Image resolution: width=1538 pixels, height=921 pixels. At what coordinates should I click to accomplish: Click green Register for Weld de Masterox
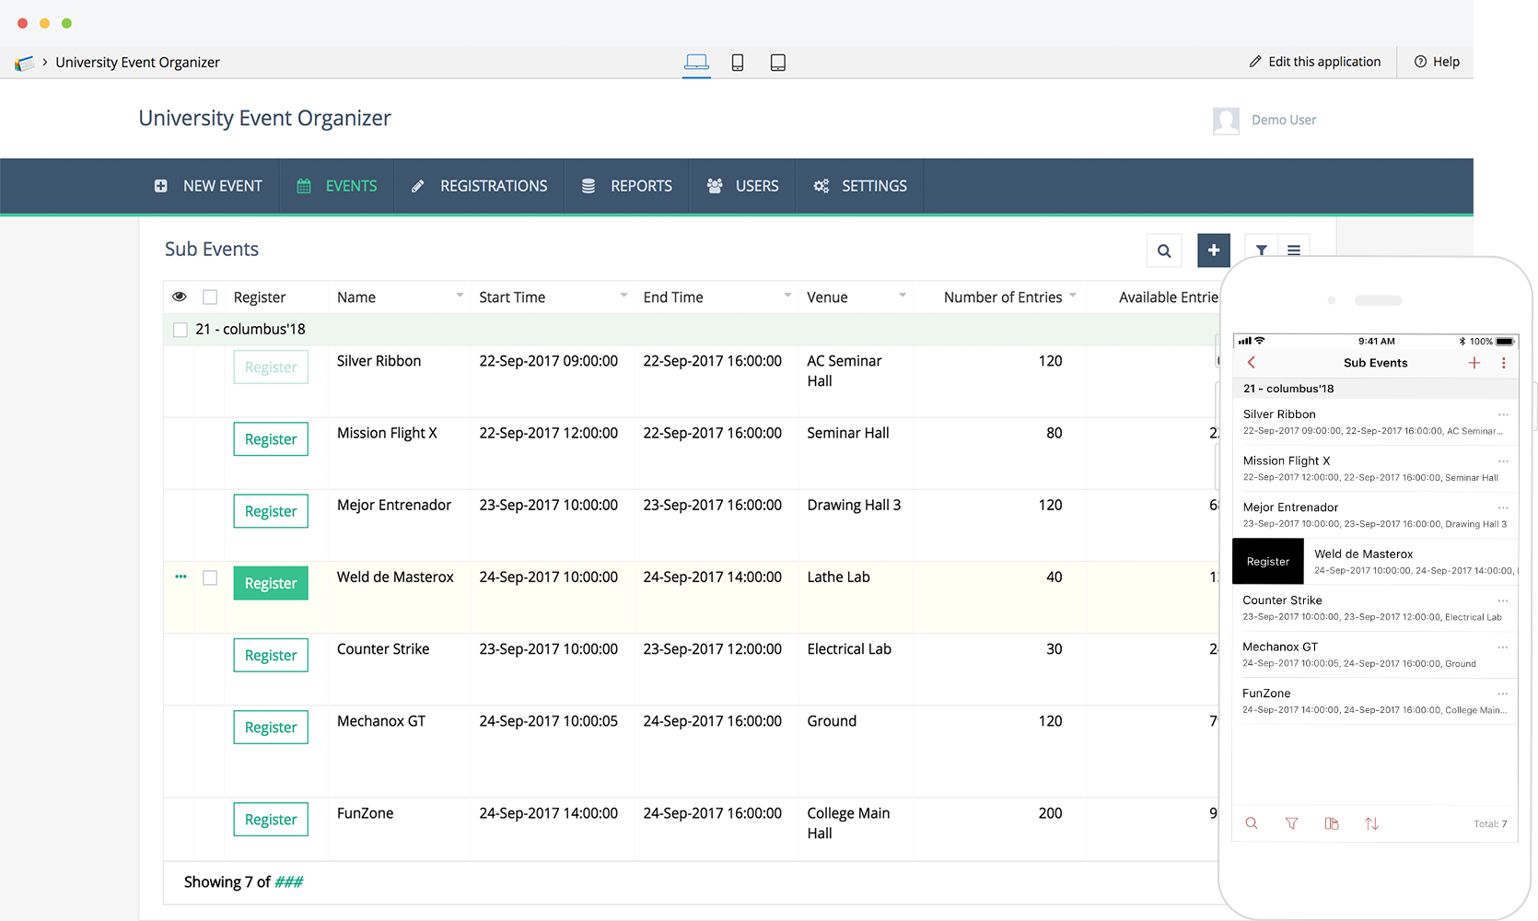pyautogui.click(x=271, y=583)
